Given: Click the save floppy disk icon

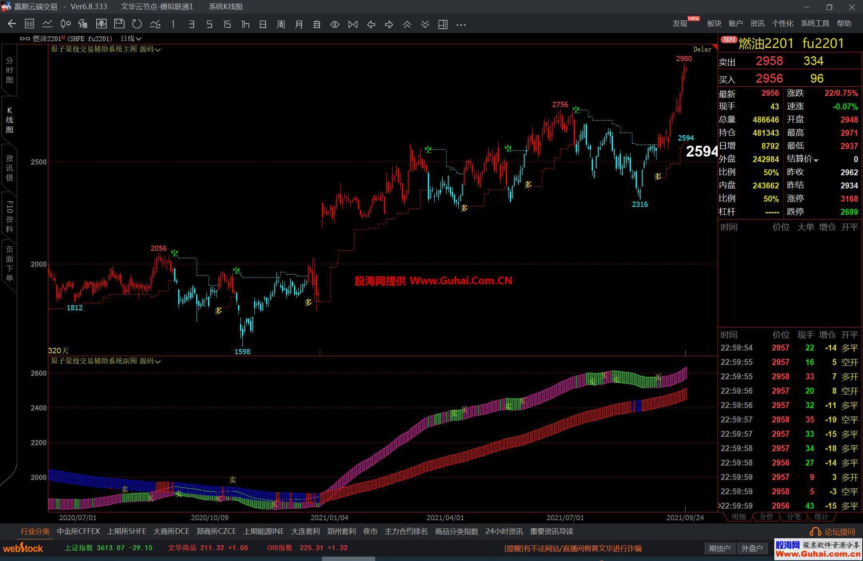Looking at the screenshot, I should 119,24.
